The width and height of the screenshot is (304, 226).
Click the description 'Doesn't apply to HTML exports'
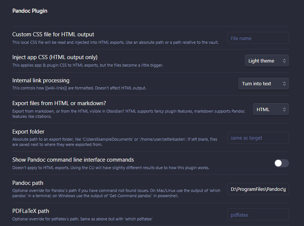click(111, 168)
